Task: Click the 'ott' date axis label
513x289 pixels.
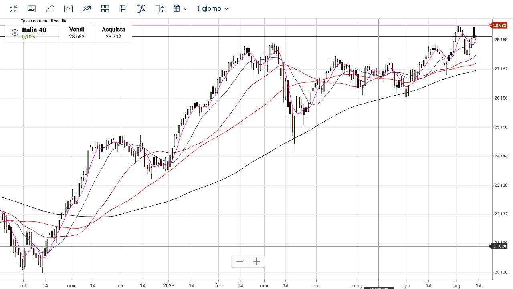Action: [x=23, y=285]
